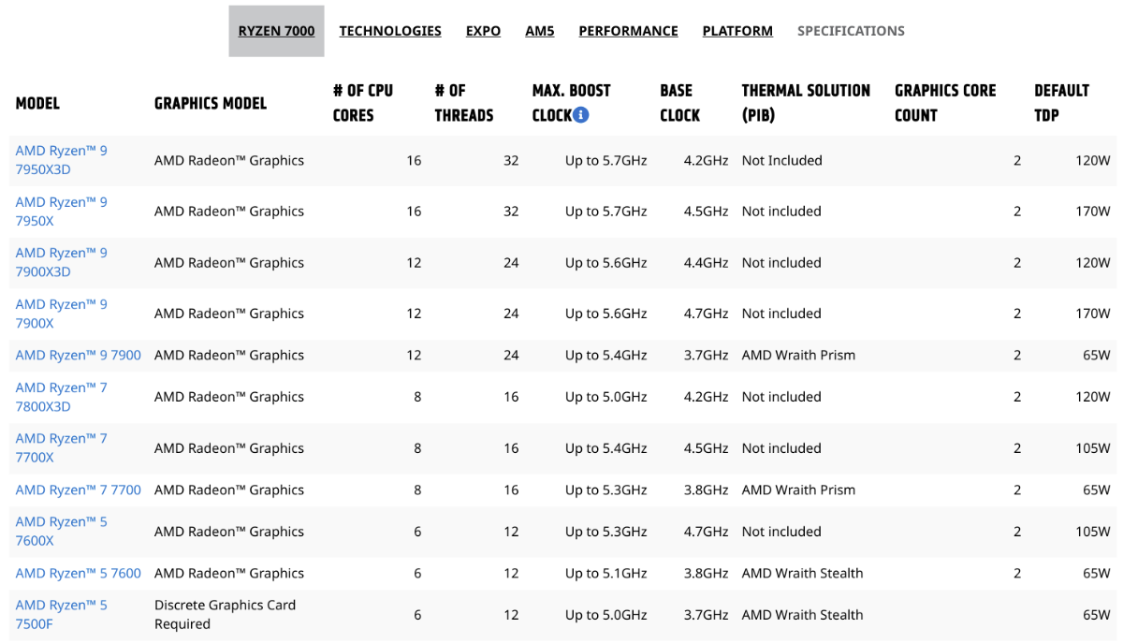Select the Specifications tab
Image resolution: width=1123 pixels, height=643 pixels.
point(851,31)
